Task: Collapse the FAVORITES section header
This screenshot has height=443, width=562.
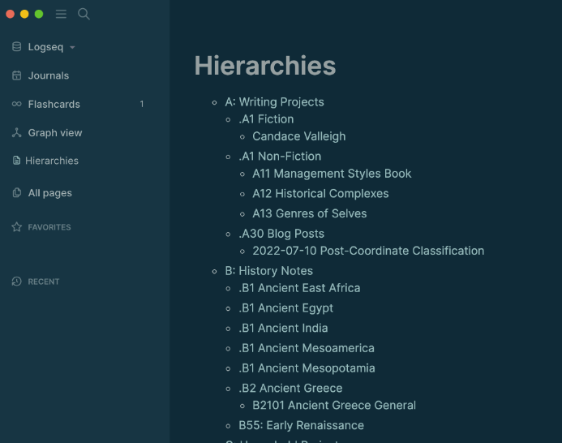Action: pyautogui.click(x=49, y=227)
